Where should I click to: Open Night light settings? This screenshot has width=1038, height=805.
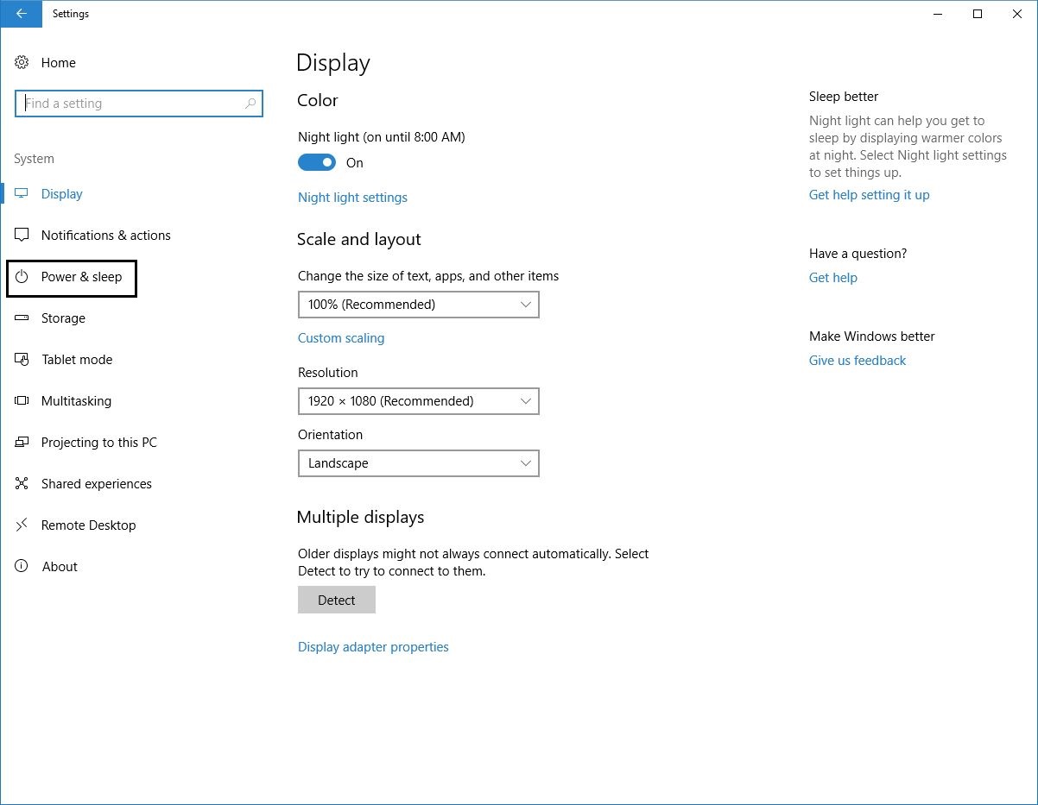352,198
